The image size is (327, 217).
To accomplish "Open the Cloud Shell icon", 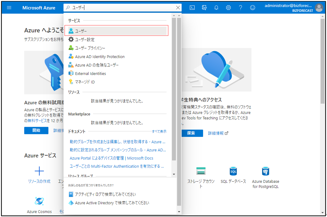I will click(192, 8).
